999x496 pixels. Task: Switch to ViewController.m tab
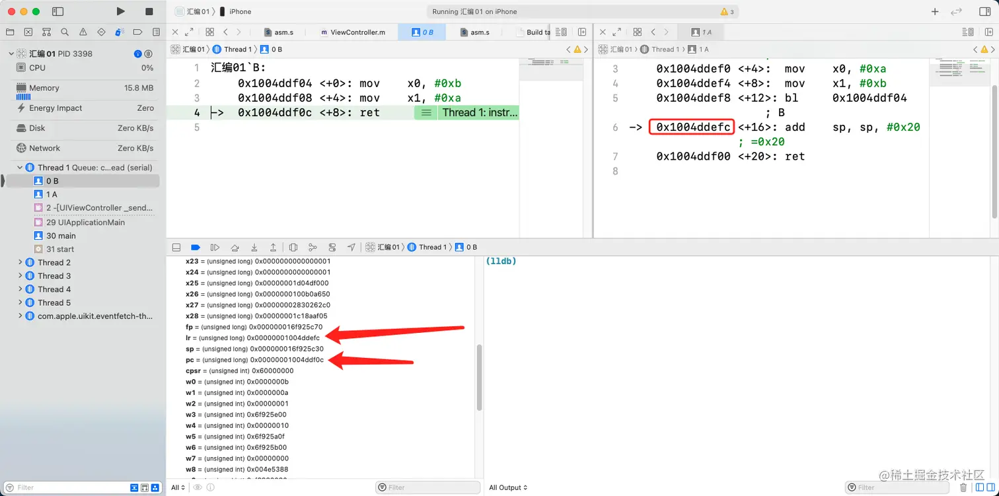click(352, 32)
